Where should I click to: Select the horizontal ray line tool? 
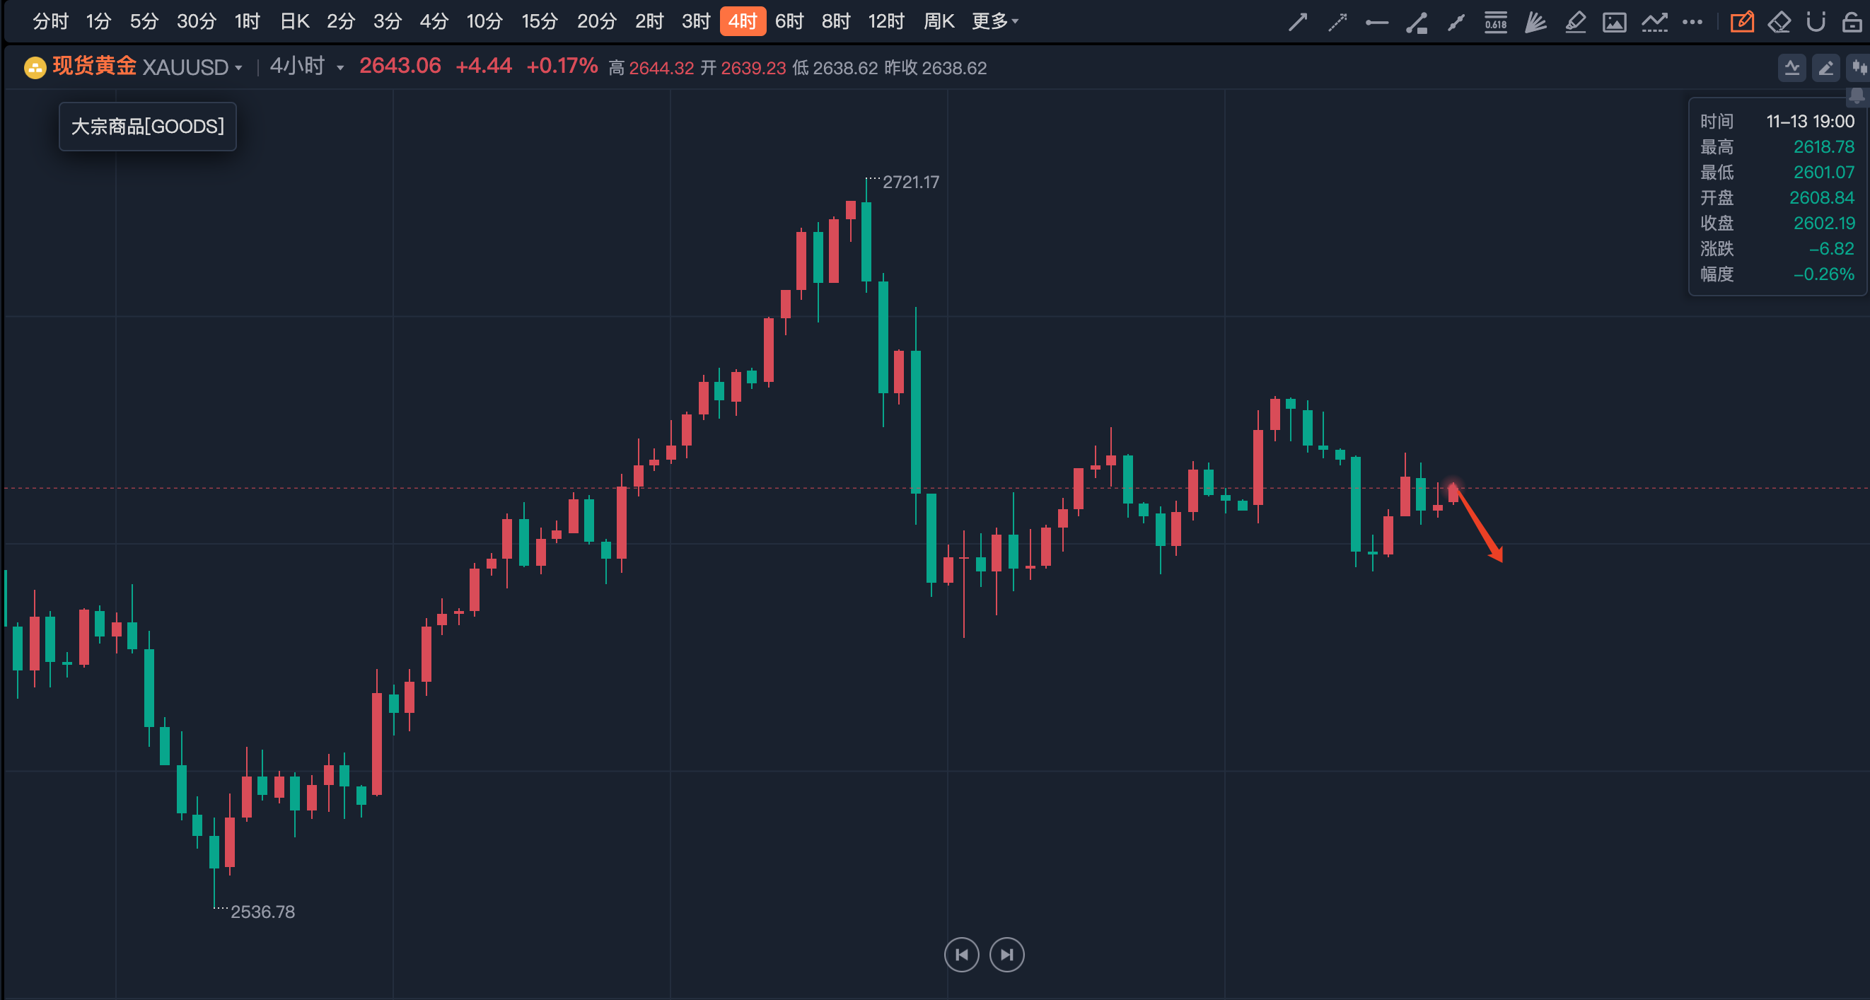[1376, 23]
